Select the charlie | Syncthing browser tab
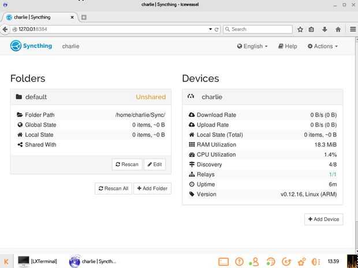The image size is (358, 268). pos(39,17)
